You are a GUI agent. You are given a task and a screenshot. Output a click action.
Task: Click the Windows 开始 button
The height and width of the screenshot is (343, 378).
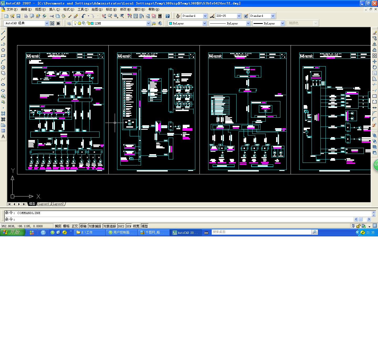(x=12, y=232)
